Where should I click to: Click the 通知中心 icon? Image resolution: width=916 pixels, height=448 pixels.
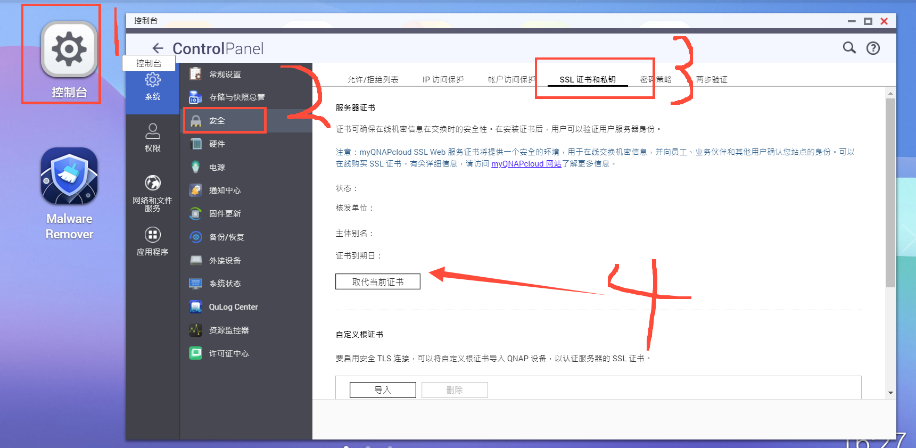196,190
